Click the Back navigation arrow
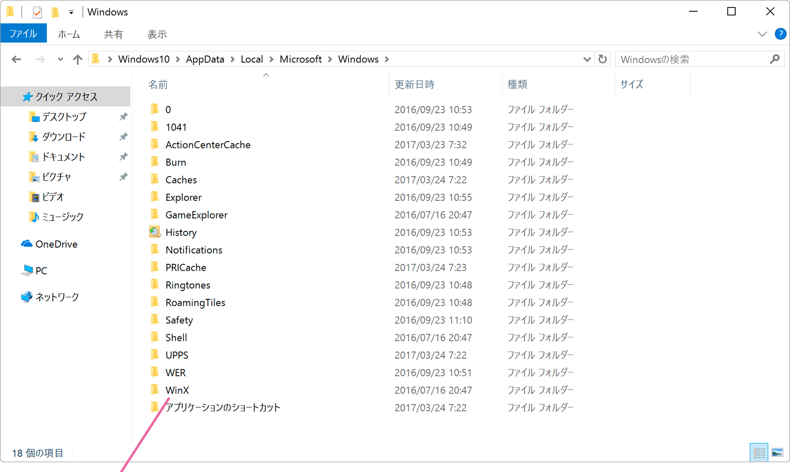Image resolution: width=790 pixels, height=472 pixels. pyautogui.click(x=16, y=60)
